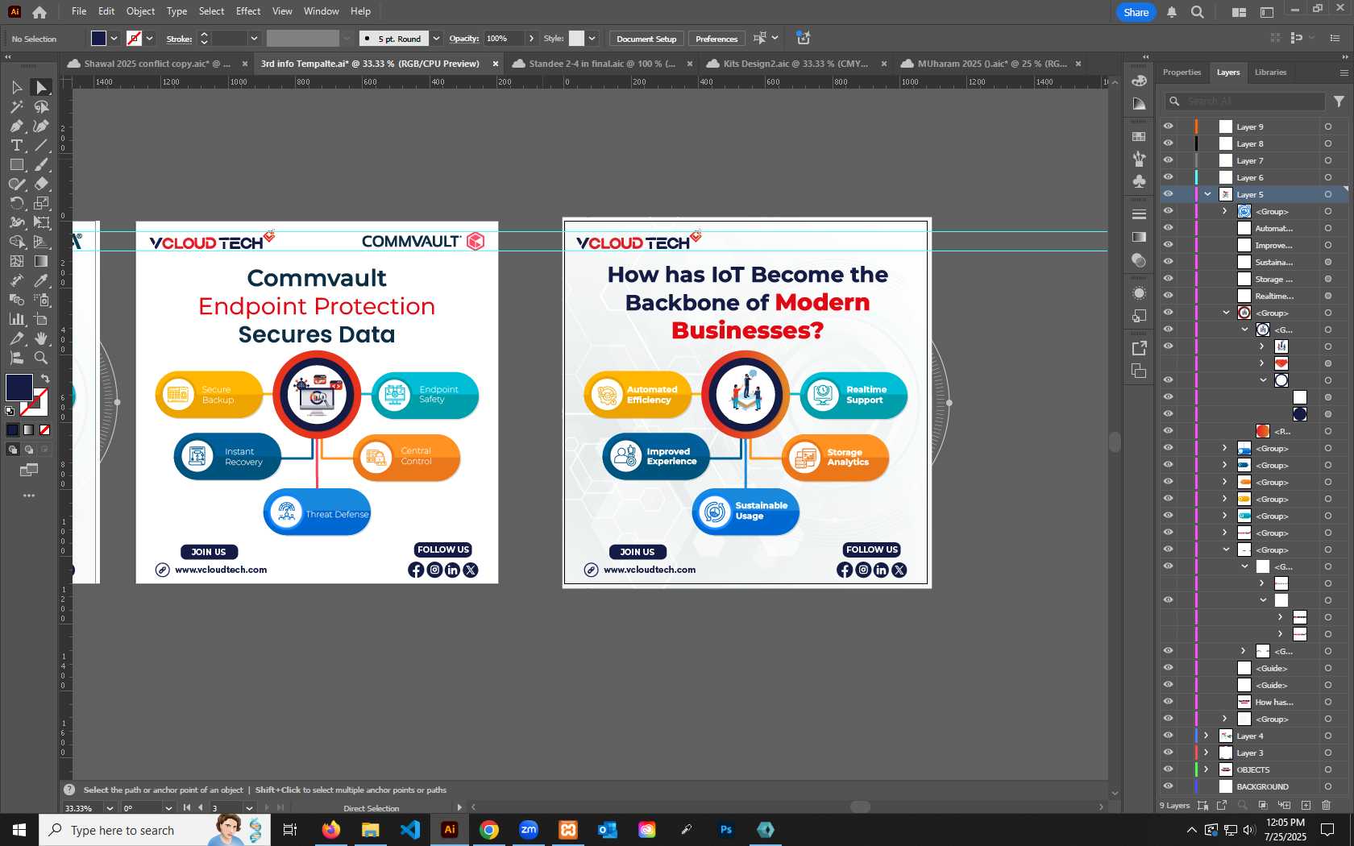1354x846 pixels.
Task: Open the Effect menu
Action: 248,11
